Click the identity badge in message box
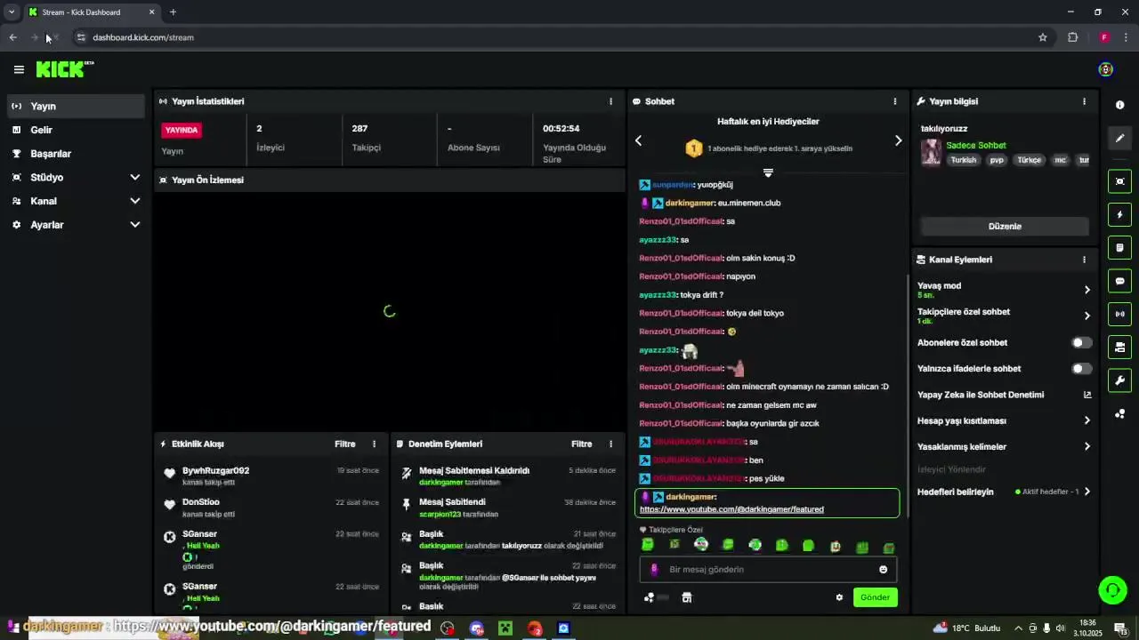Image resolution: width=1139 pixels, height=640 pixels. [x=654, y=570]
